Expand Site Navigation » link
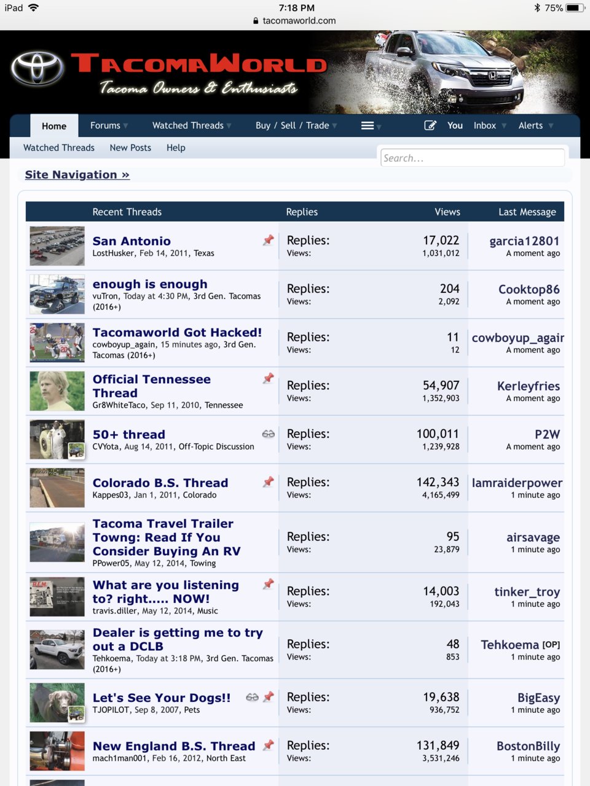The image size is (590, 786). [77, 174]
